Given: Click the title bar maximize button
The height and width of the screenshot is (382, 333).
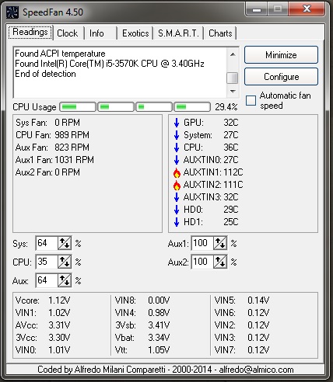Looking at the screenshot, I should tap(278, 9).
